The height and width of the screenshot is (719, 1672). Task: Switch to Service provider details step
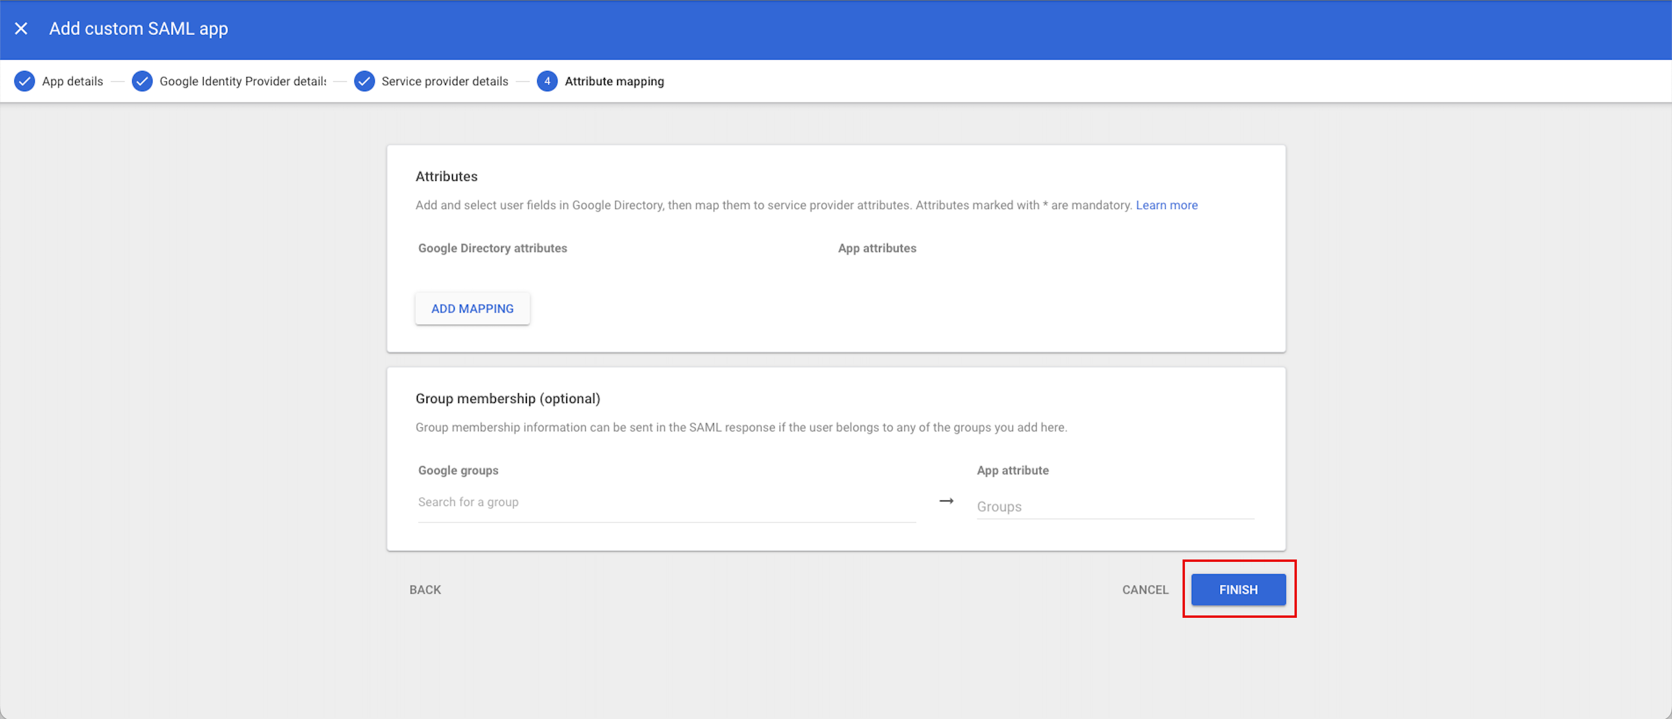445,81
